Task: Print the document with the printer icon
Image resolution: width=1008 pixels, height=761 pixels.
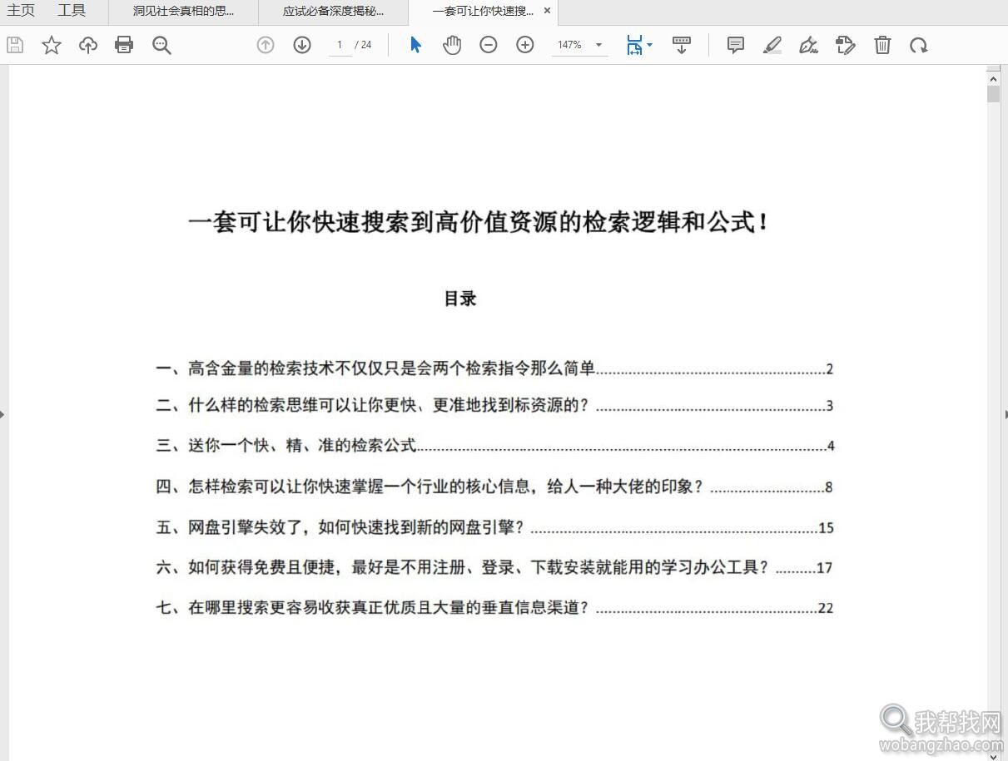Action: click(124, 45)
